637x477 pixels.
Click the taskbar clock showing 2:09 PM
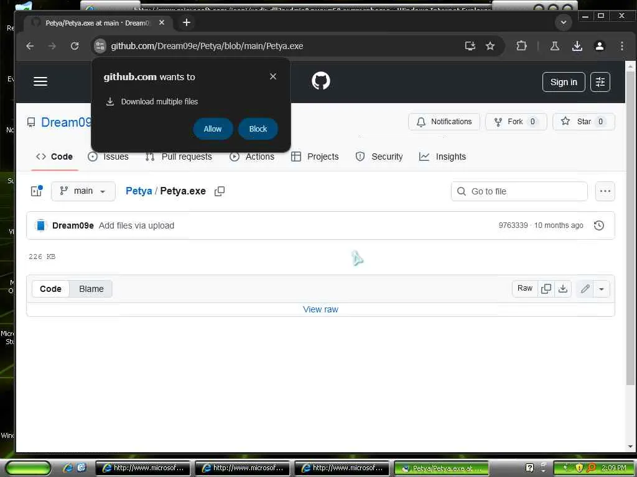[613, 468]
